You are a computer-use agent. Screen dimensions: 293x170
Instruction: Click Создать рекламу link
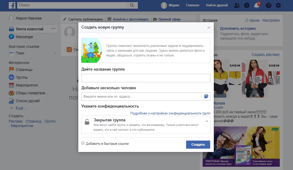[x=266, y=55]
